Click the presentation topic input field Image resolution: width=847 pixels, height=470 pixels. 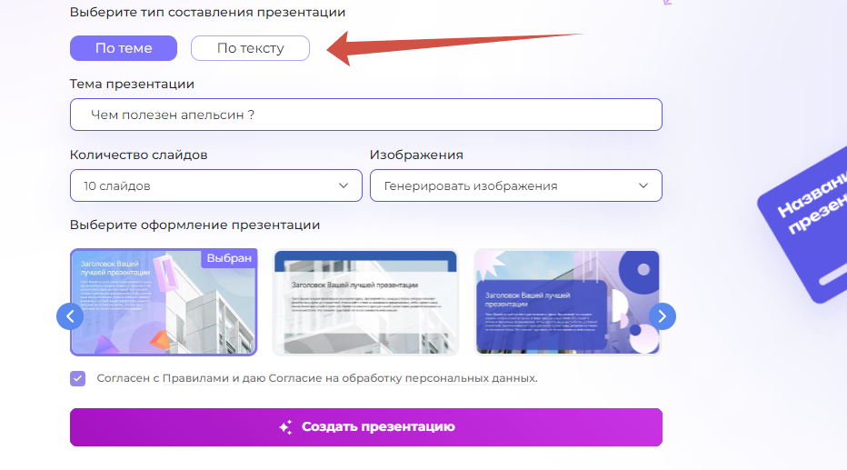(x=366, y=115)
